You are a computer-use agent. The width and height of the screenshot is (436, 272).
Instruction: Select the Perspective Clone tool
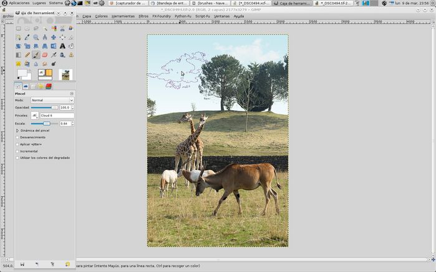point(27,64)
